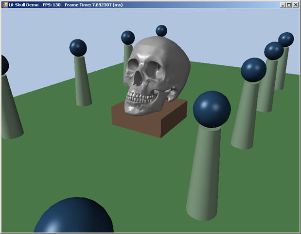Viewport: 301px width, 234px height.
Task: Select the rightmost sphere near the window edge
Action: coord(286,39)
